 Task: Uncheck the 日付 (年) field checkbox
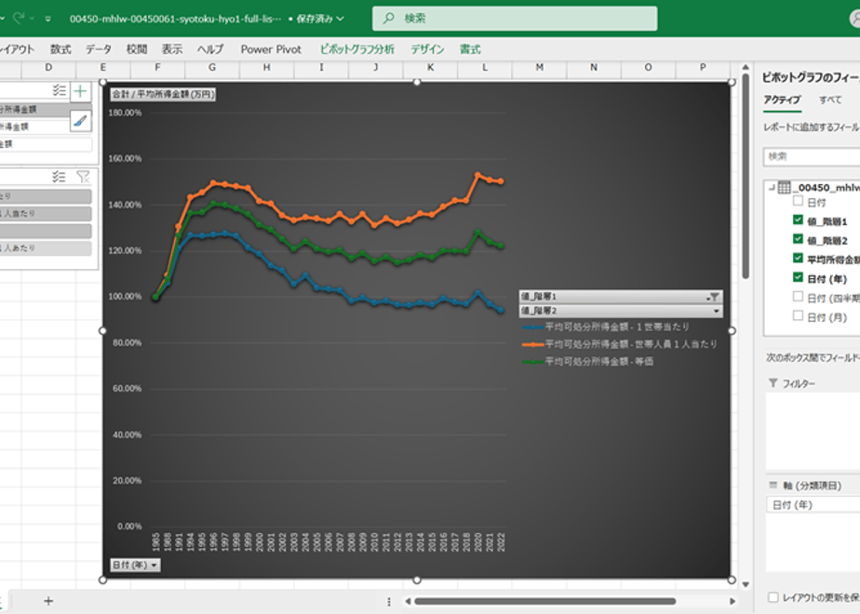[798, 277]
